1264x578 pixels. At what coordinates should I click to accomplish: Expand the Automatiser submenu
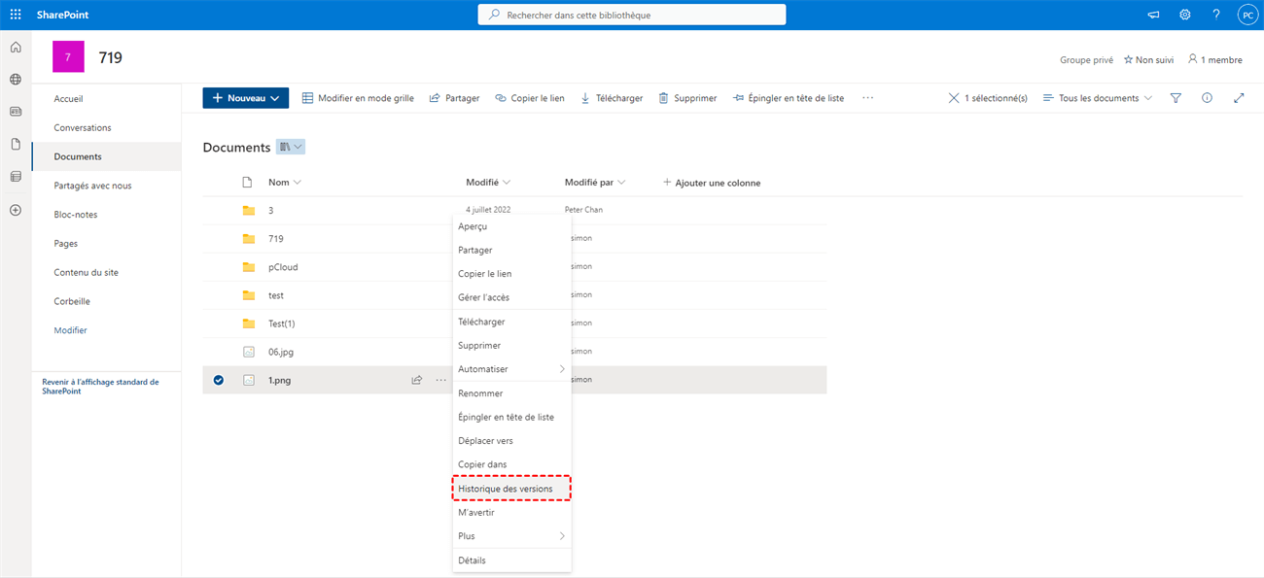click(x=511, y=369)
